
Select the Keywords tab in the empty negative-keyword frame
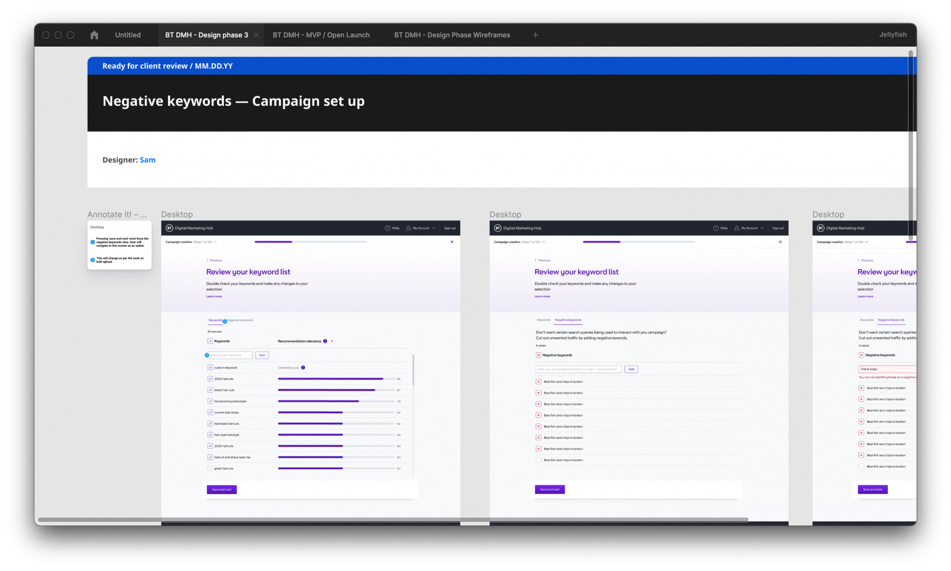click(x=544, y=320)
